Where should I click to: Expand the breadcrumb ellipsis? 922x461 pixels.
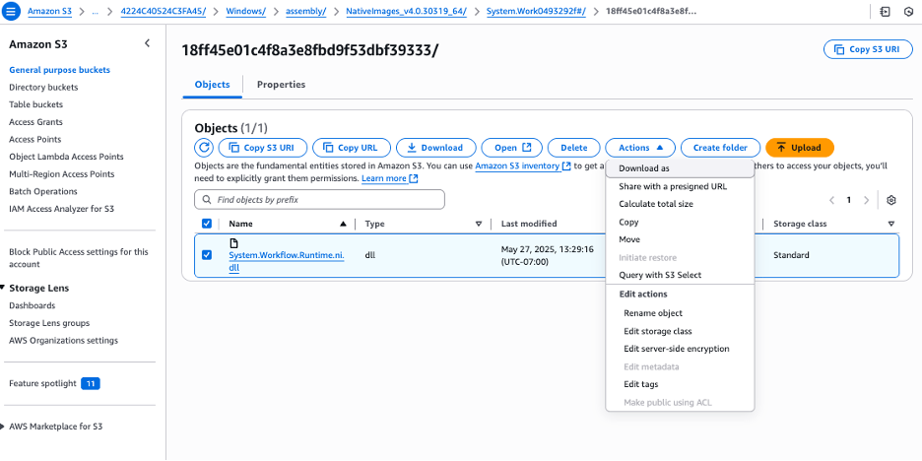pos(96,11)
